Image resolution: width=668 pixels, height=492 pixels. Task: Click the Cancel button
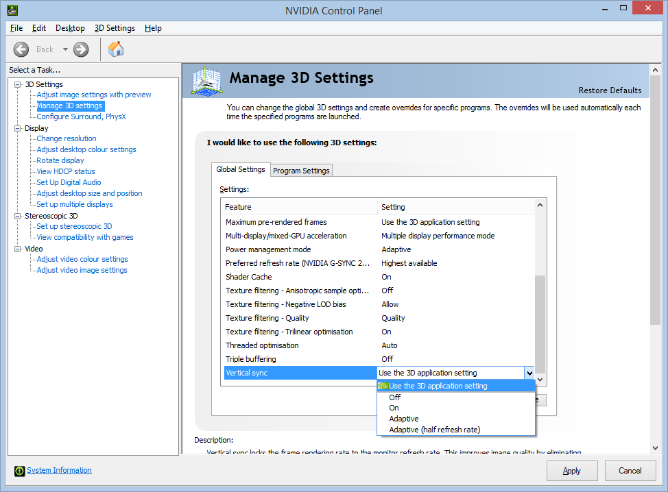pos(630,471)
